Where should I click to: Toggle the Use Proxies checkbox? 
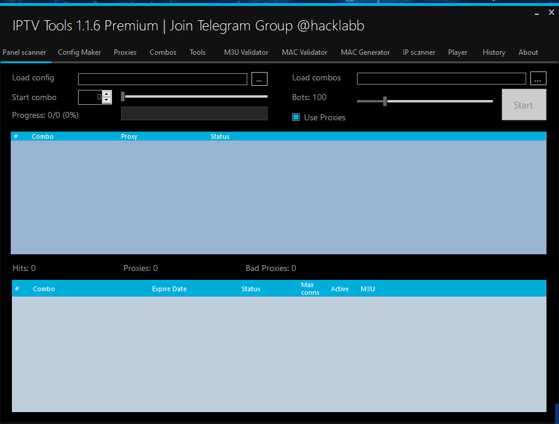(296, 117)
